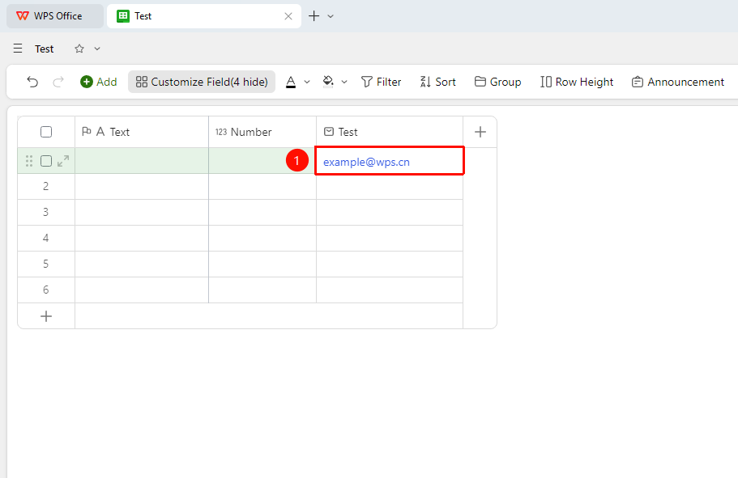Open a new tab with plus button
This screenshot has height=478, width=738.
314,16
